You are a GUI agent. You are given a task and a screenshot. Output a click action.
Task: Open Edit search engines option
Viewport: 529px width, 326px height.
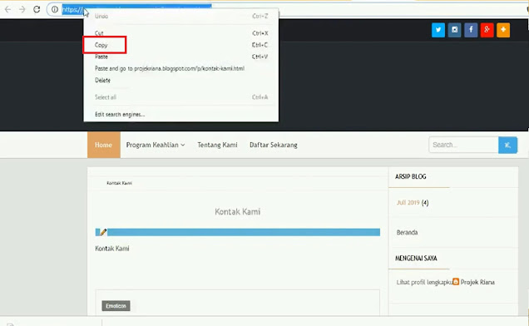click(180, 115)
